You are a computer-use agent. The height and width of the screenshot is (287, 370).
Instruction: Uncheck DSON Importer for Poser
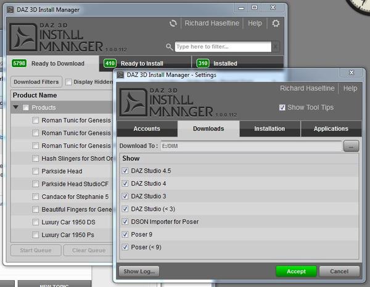coord(125,222)
